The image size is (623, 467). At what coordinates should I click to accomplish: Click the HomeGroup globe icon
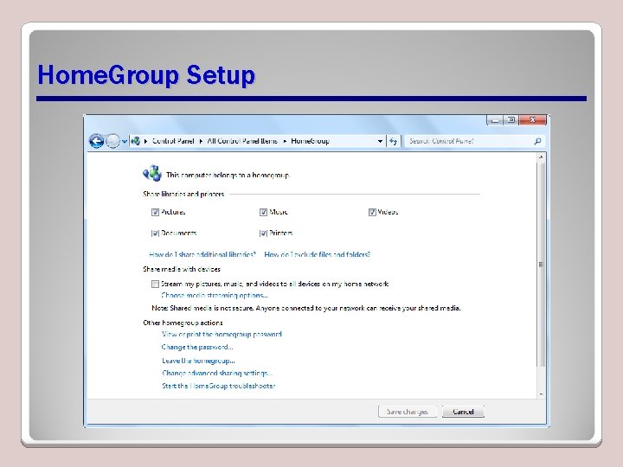click(x=152, y=174)
